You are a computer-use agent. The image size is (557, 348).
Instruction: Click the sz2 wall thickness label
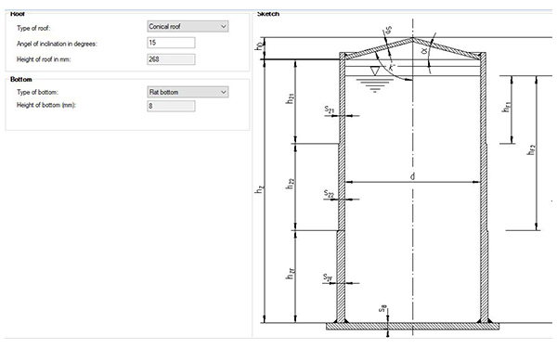(x=329, y=193)
